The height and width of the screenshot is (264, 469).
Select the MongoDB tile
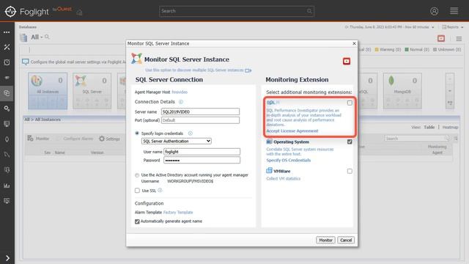(x=402, y=91)
